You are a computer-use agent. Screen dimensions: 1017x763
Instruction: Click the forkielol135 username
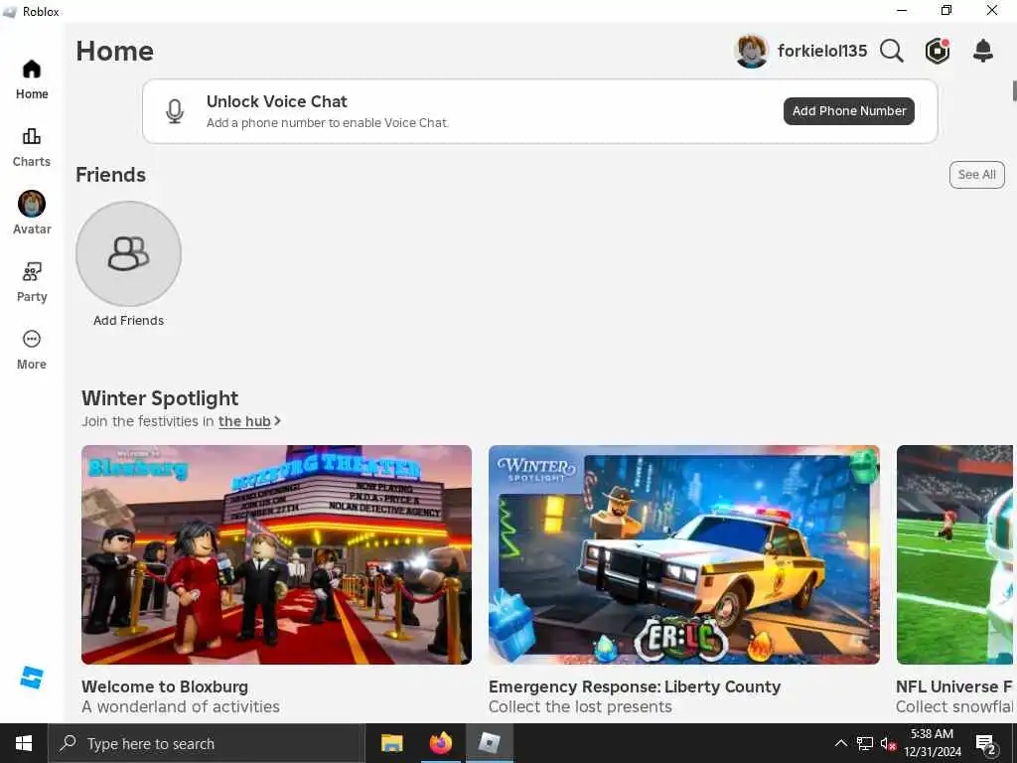click(x=821, y=51)
